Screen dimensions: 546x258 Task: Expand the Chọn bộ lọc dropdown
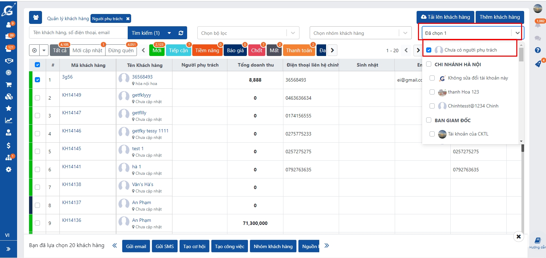(x=293, y=33)
